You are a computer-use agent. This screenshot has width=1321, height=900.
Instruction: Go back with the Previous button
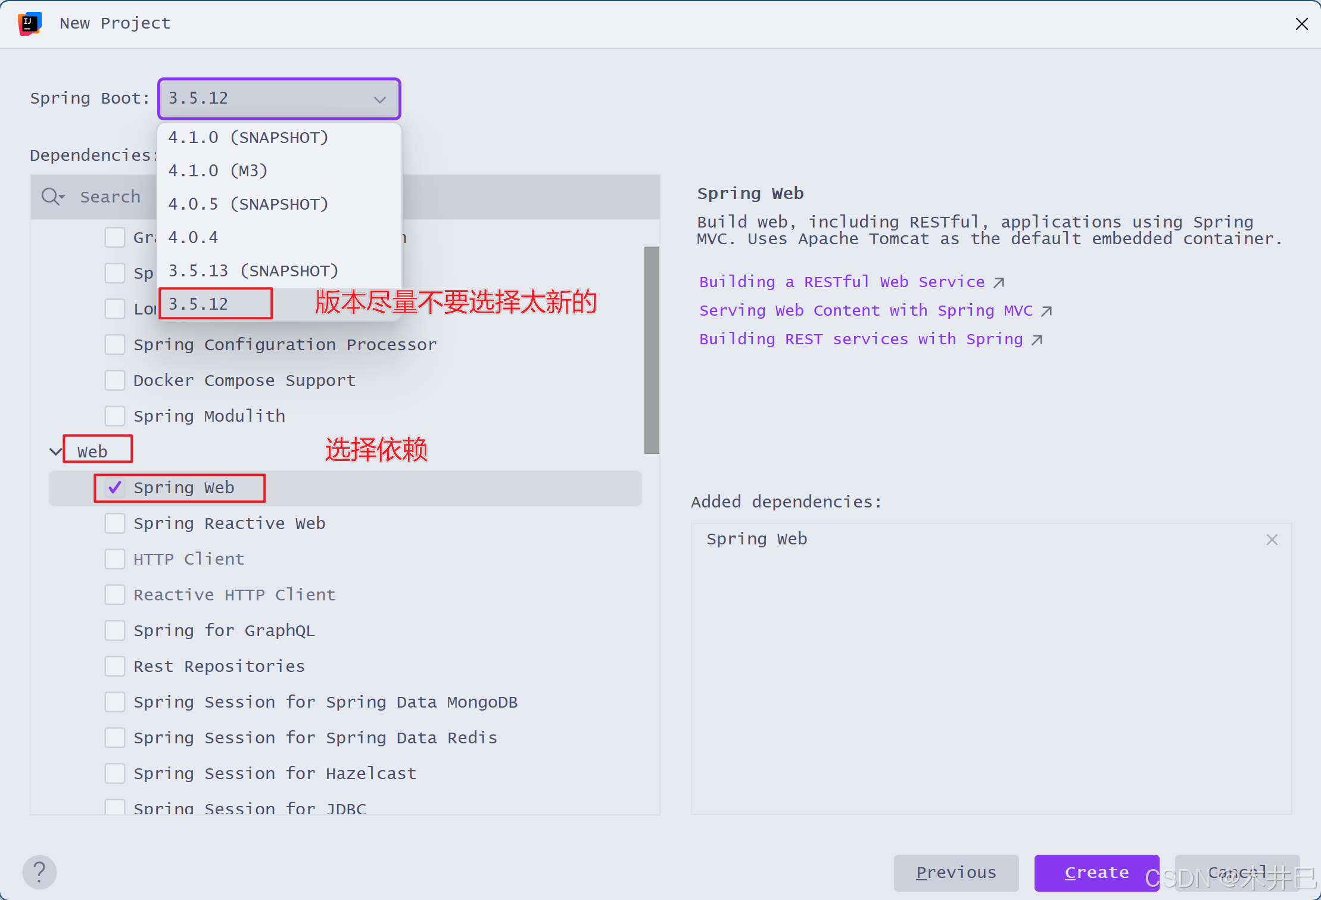[x=955, y=873]
